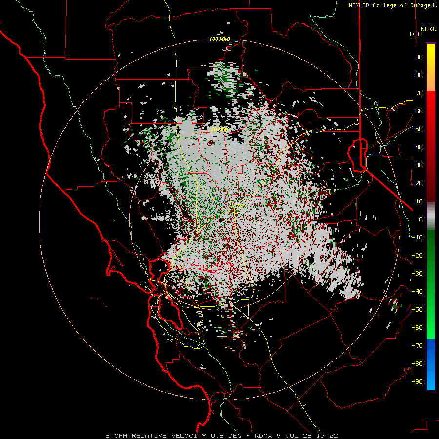Select the 70 value on velocity legend
The height and width of the screenshot is (439, 439).
click(x=419, y=93)
